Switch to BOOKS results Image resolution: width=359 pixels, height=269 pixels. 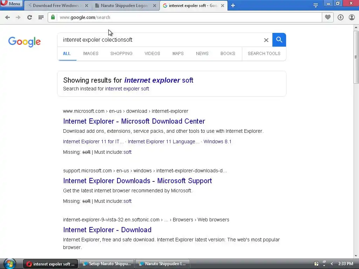(228, 54)
